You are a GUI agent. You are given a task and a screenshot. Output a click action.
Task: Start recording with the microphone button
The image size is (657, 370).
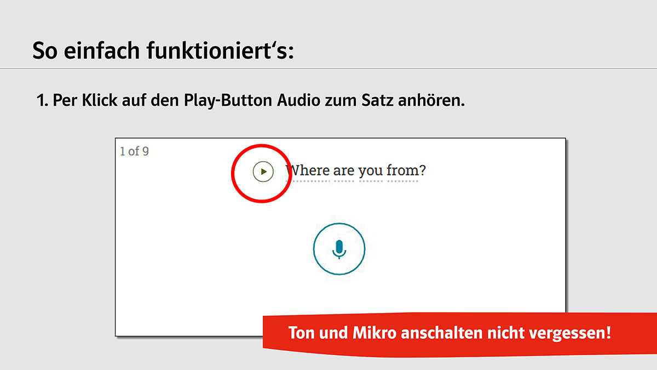tap(339, 249)
